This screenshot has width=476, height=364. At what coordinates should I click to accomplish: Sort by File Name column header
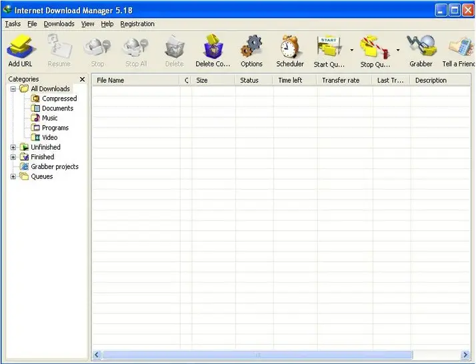pos(136,81)
